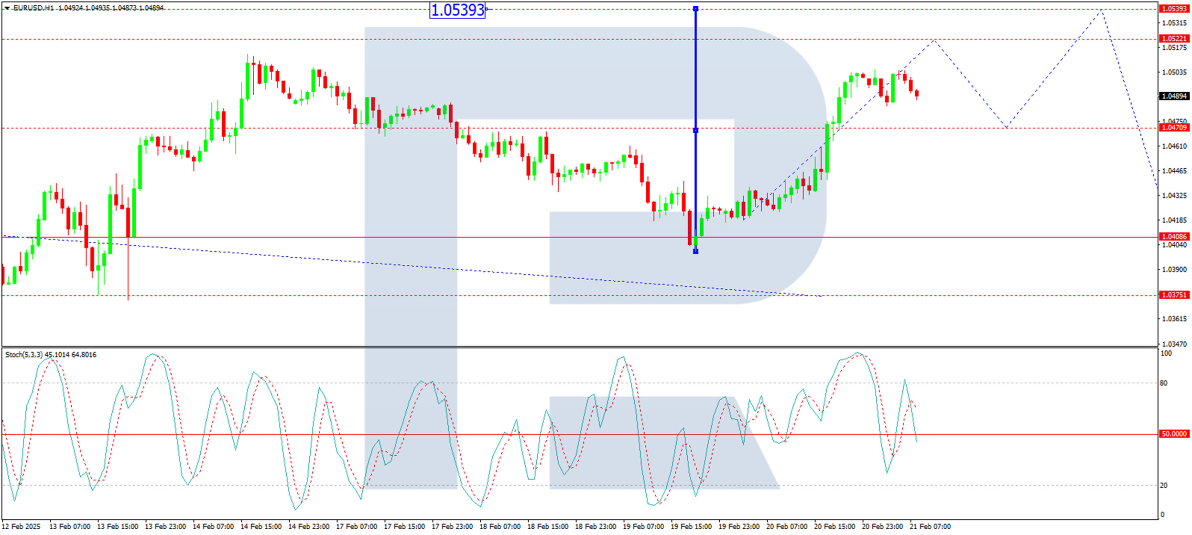This screenshot has height=535, width=1192.
Task: Click the red 1.05221 price axis tag
Action: point(1174,39)
